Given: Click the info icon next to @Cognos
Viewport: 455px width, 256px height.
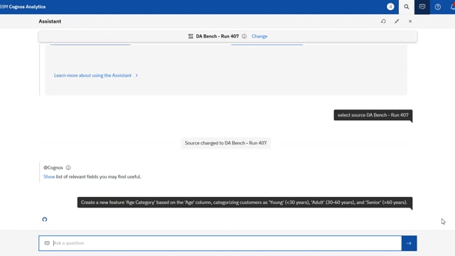Looking at the screenshot, I should tap(68, 168).
